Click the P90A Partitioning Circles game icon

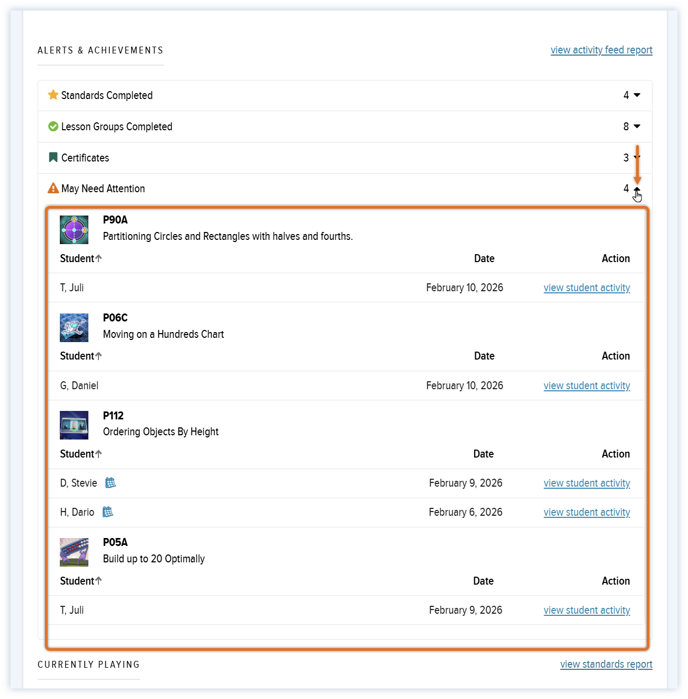coord(74,230)
